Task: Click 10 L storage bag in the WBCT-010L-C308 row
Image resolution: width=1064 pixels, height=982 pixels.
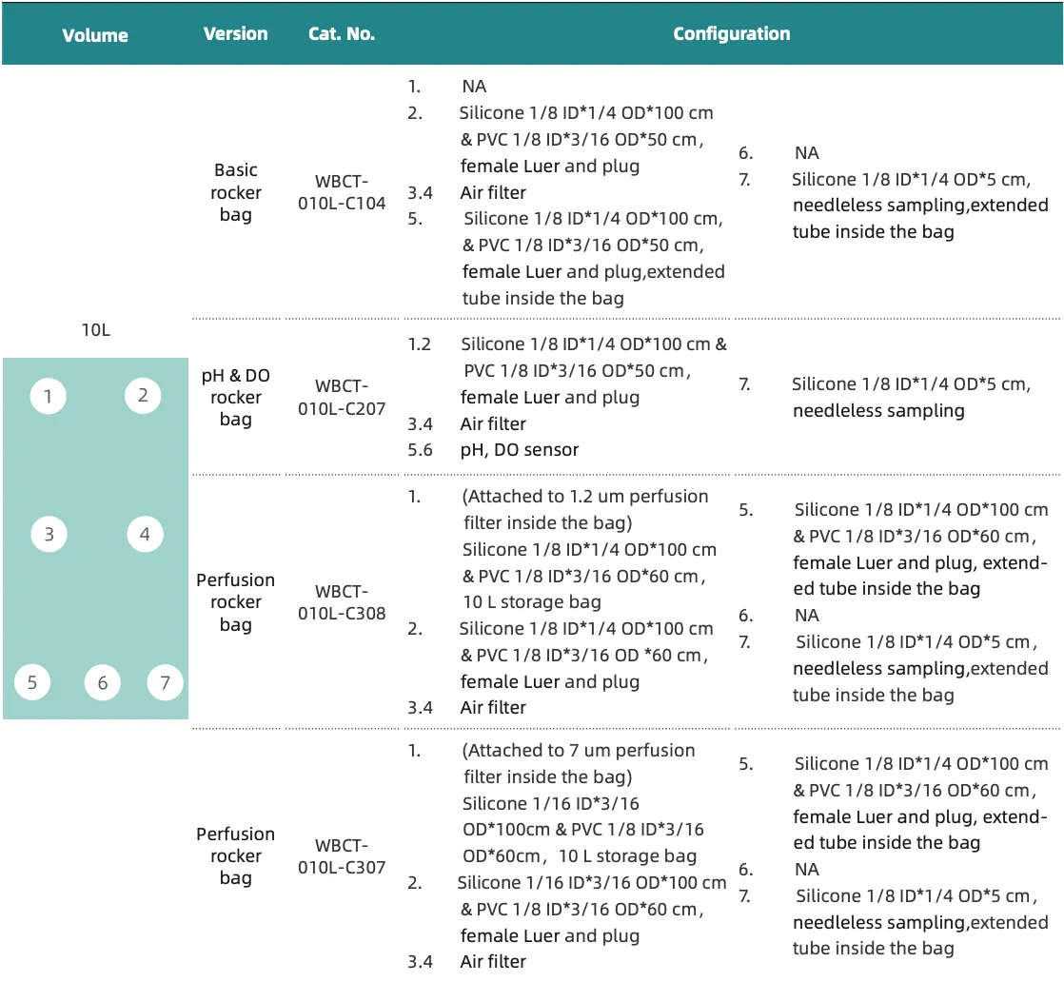Action: pyautogui.click(x=532, y=602)
